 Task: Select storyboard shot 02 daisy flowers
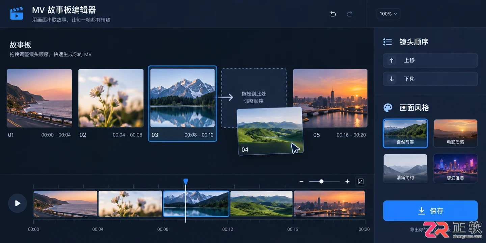point(111,98)
